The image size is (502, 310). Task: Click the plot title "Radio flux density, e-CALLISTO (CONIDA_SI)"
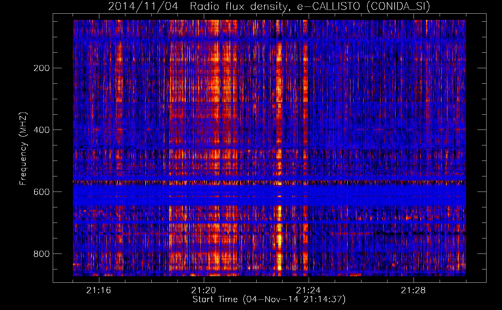click(310, 6)
